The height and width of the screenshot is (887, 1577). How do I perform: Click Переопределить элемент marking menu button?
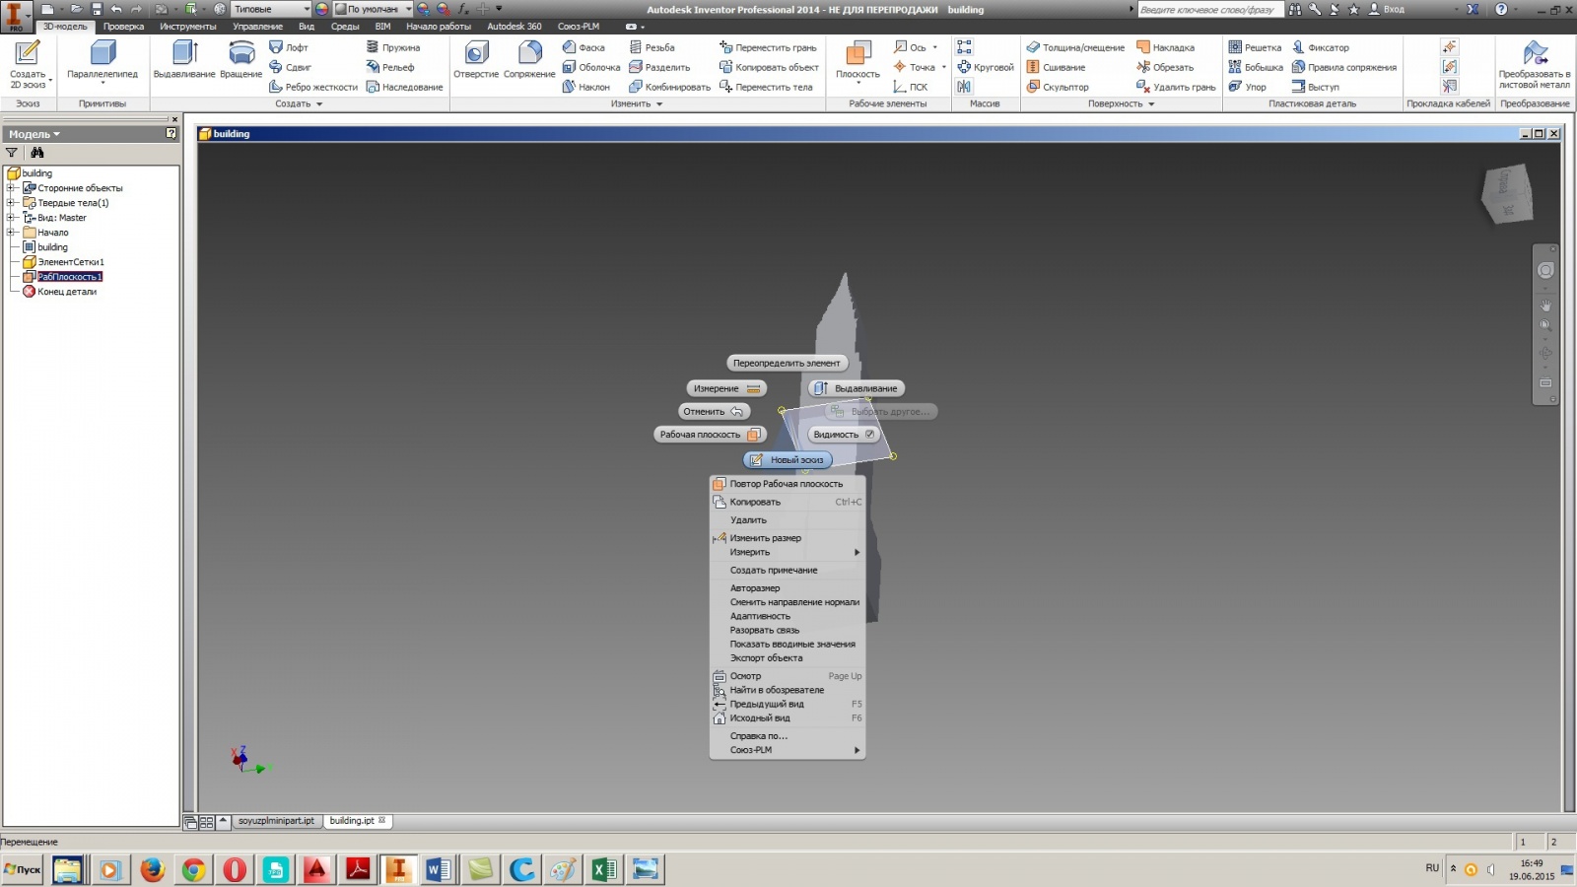tap(787, 363)
